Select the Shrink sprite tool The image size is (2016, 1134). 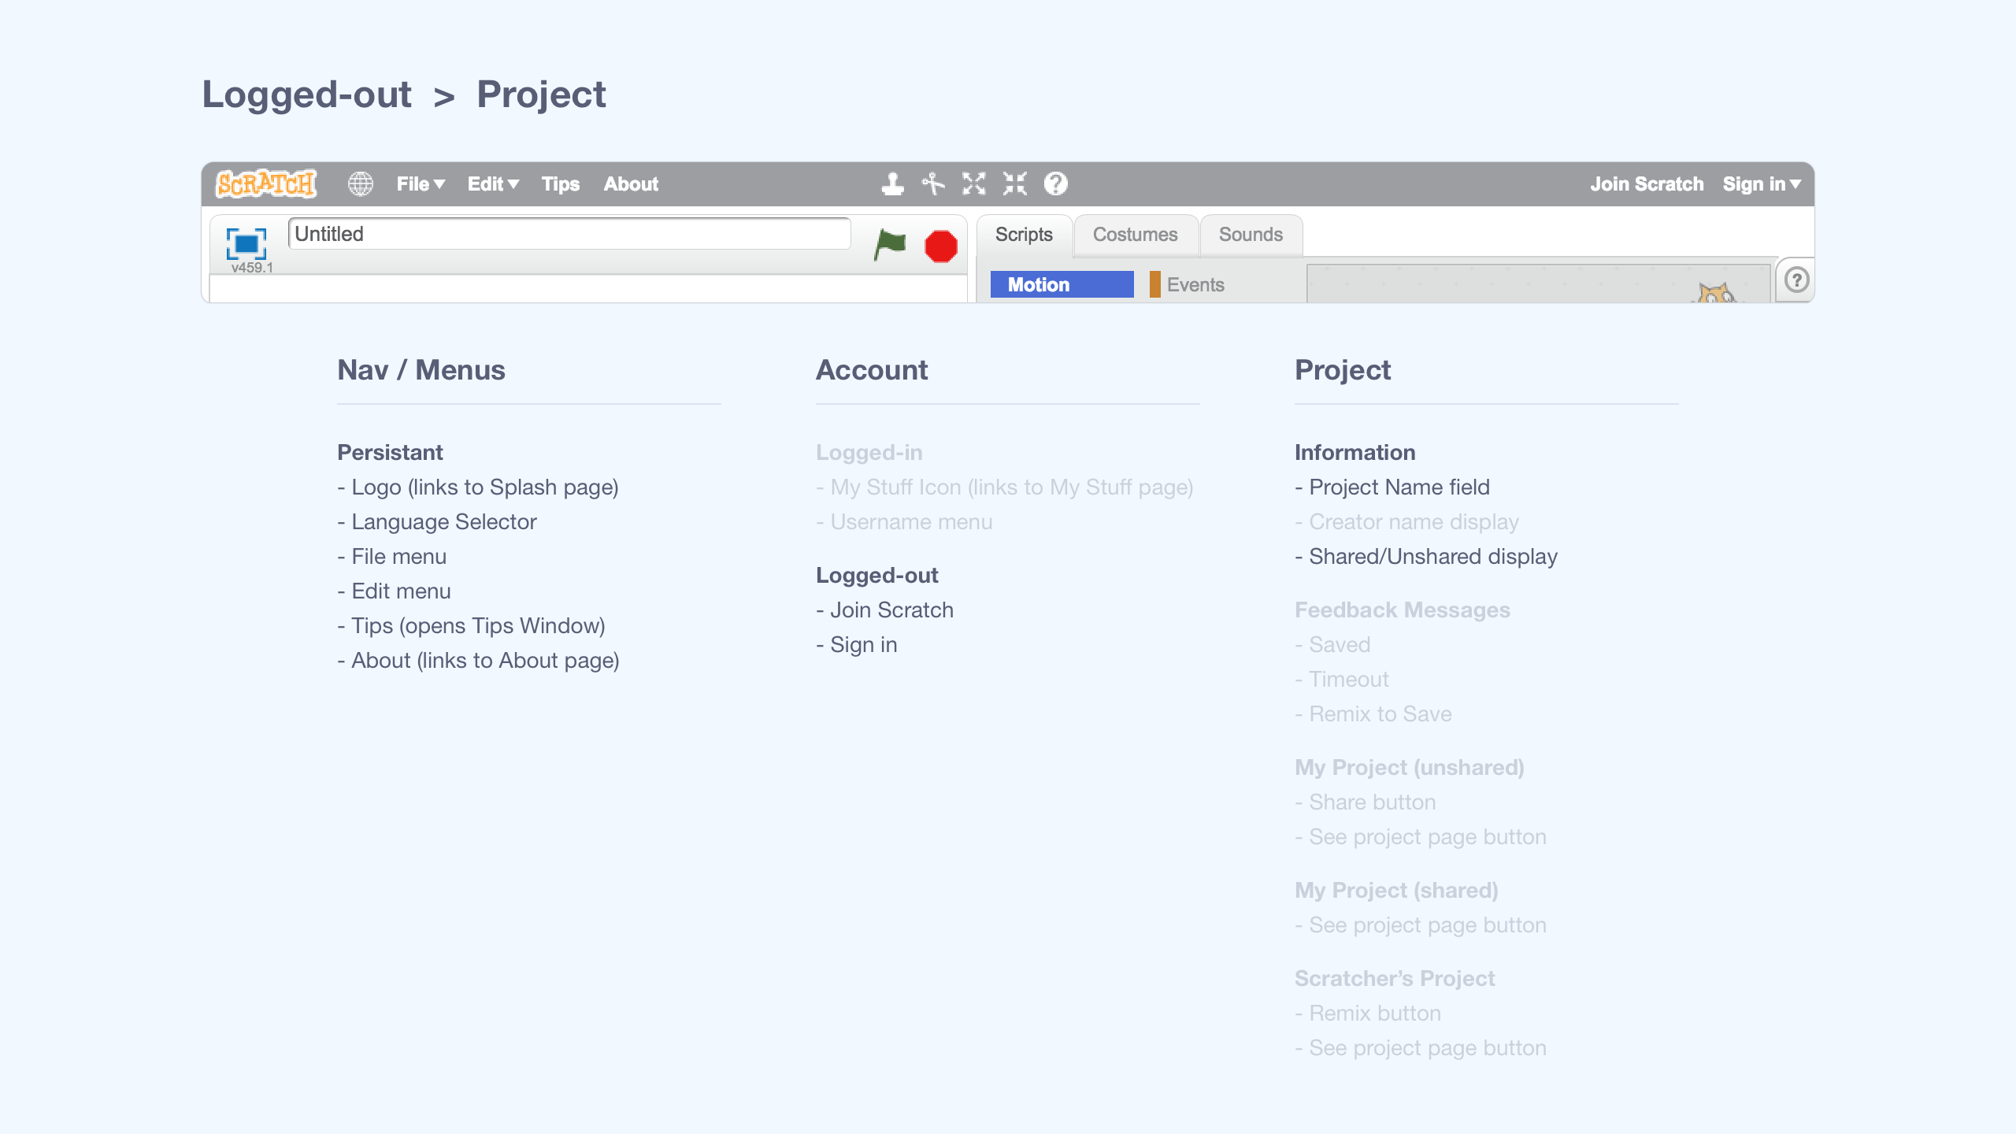pyautogui.click(x=1014, y=183)
